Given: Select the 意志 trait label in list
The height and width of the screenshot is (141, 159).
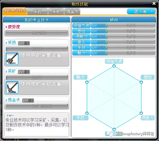Looking at the screenshot, I should pos(81,42).
